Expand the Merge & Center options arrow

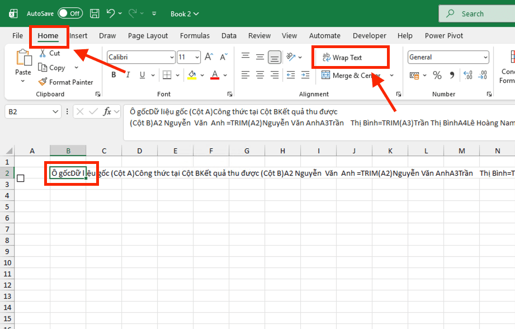392,76
